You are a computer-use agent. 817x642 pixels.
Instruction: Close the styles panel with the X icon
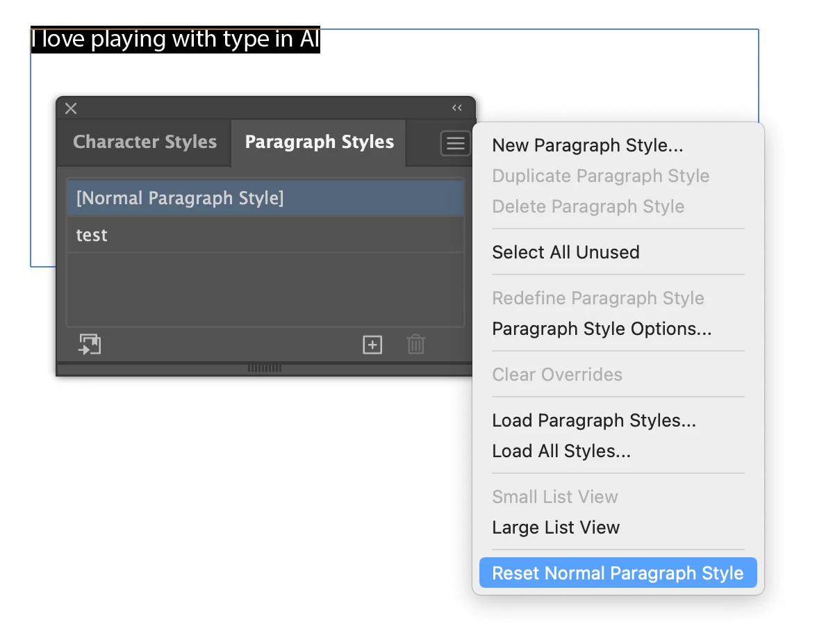71,108
